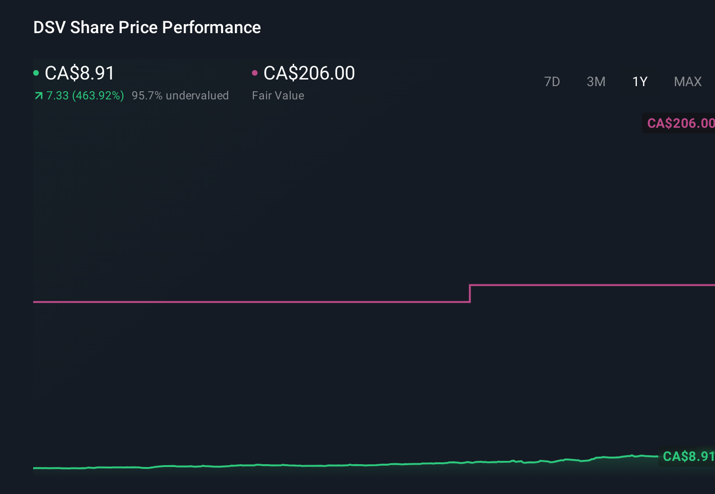Image resolution: width=715 pixels, height=494 pixels.
Task: Click the Fair Value caption
Action: pos(278,96)
